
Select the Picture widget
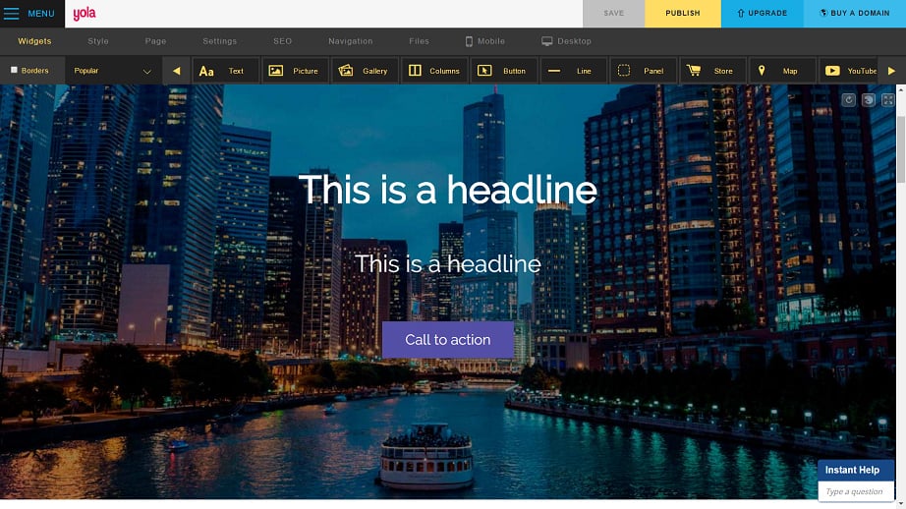[295, 71]
